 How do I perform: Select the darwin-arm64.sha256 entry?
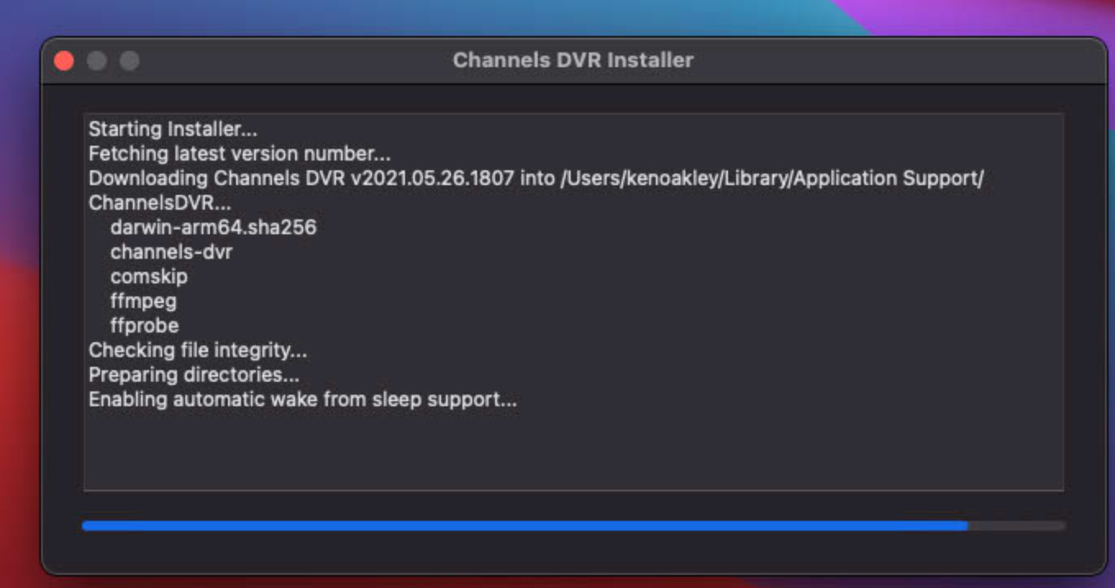(x=213, y=228)
